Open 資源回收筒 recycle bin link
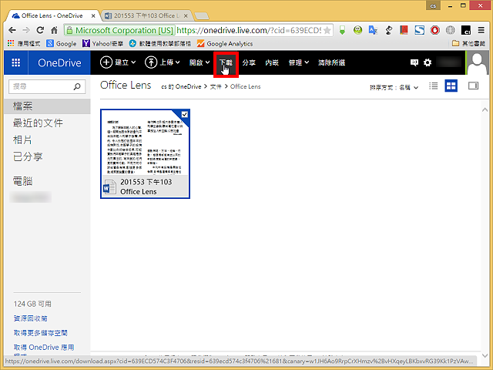 (x=31, y=318)
